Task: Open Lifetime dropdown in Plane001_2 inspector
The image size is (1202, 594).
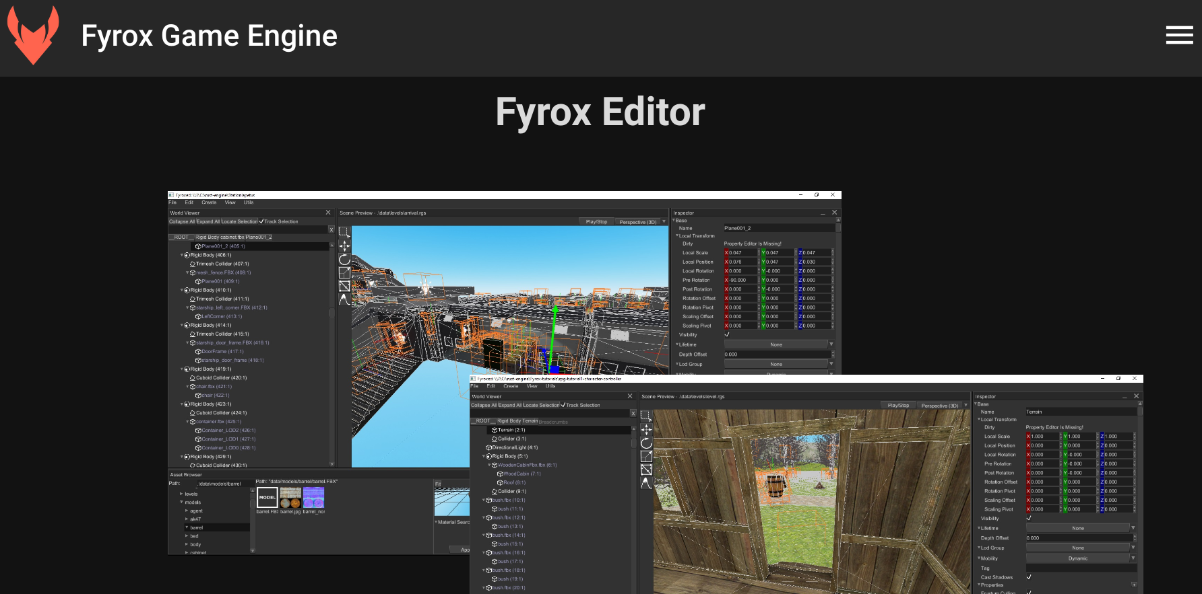Action: (x=779, y=344)
